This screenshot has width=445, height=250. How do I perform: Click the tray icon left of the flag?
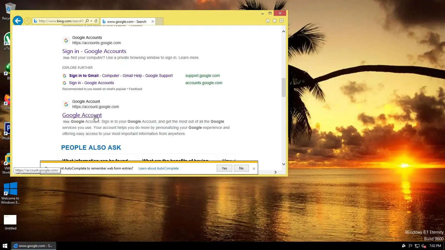click(404, 246)
